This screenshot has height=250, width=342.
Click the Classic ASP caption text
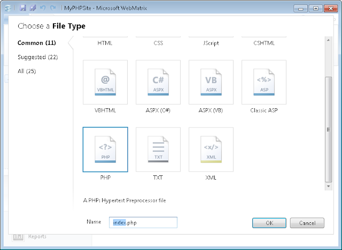click(264, 110)
